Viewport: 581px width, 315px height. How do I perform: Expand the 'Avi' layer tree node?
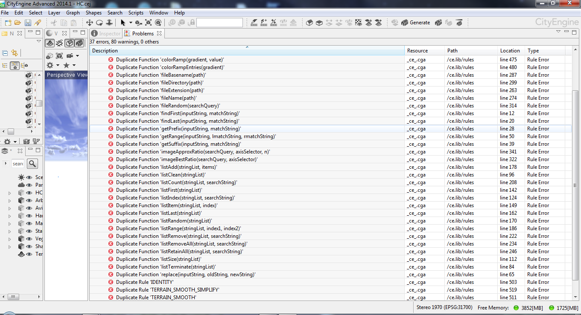10,208
